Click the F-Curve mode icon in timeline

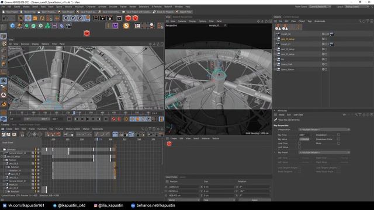click(x=9, y=135)
